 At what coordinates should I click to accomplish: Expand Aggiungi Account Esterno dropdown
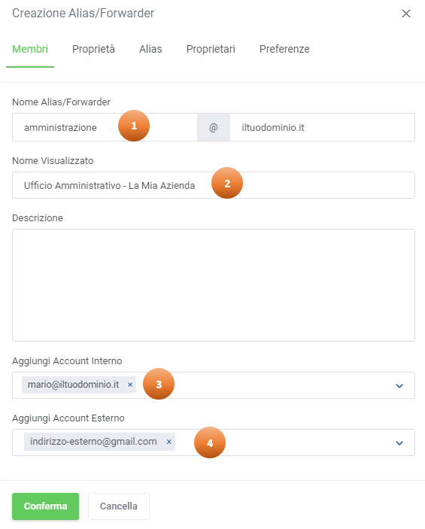(399, 443)
